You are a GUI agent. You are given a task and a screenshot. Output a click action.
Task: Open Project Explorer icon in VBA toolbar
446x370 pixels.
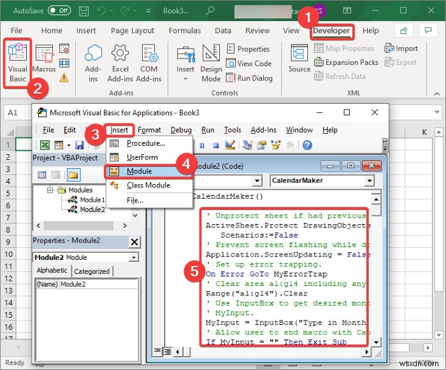coord(248,145)
